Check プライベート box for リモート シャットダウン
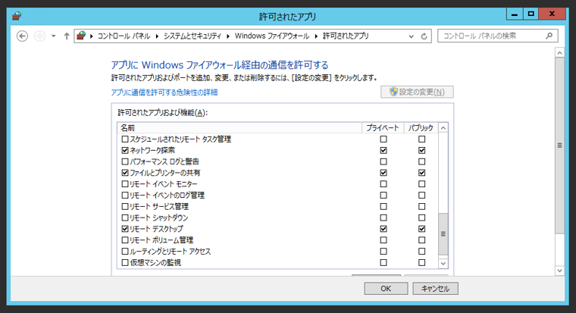 pos(383,218)
